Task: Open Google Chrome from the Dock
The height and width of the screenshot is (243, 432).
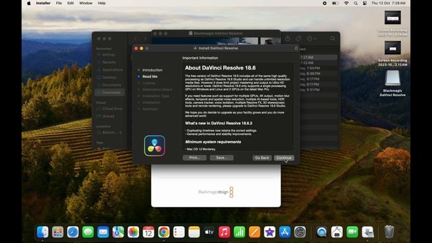Action: (163, 232)
